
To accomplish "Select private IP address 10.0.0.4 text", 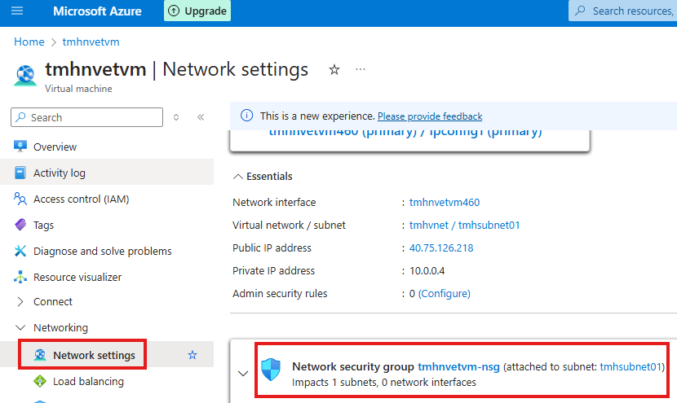I will (427, 270).
